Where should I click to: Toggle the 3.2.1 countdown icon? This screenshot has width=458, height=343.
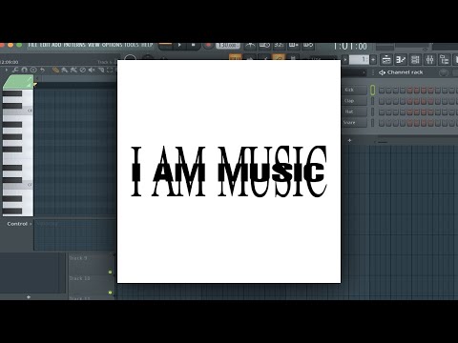tap(279, 46)
